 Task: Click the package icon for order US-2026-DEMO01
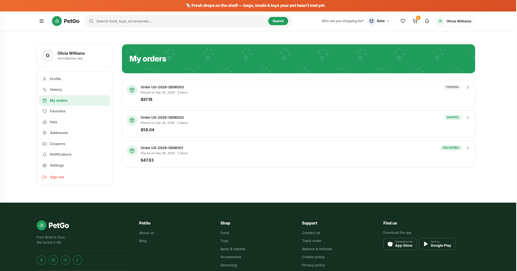[132, 151]
